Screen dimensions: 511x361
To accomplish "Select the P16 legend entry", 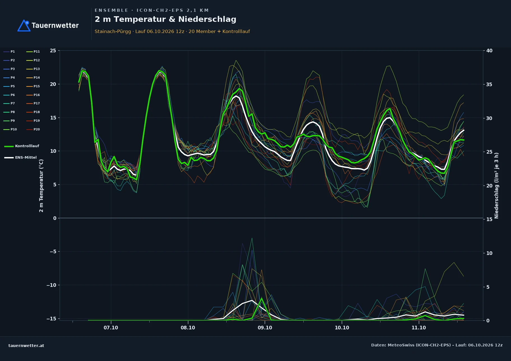I will pyautogui.click(x=33, y=95).
